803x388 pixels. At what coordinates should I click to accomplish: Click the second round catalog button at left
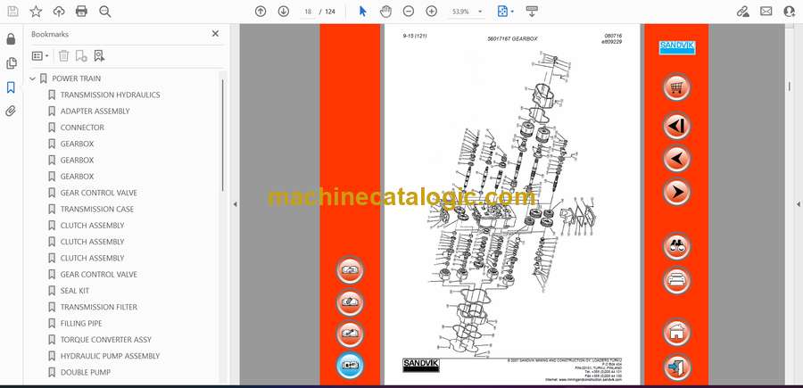350,302
